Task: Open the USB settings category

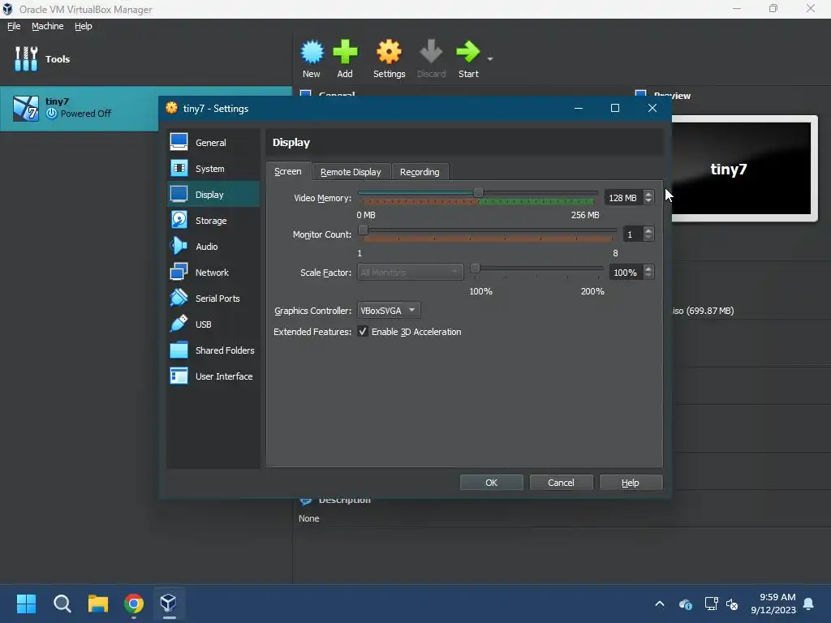Action: pyautogui.click(x=213, y=324)
